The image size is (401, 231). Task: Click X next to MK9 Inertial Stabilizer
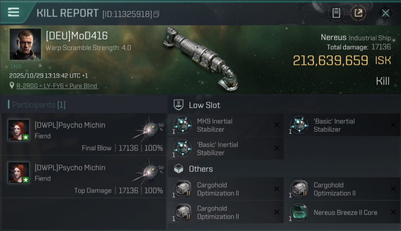click(277, 125)
